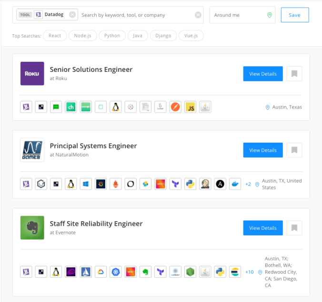This screenshot has height=302, width=322.
Task: Select the Node.js top search
Action: [82, 36]
